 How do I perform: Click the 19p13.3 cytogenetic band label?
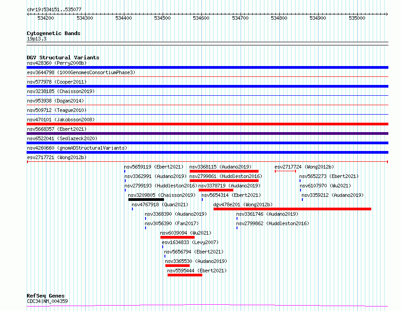click(x=36, y=39)
